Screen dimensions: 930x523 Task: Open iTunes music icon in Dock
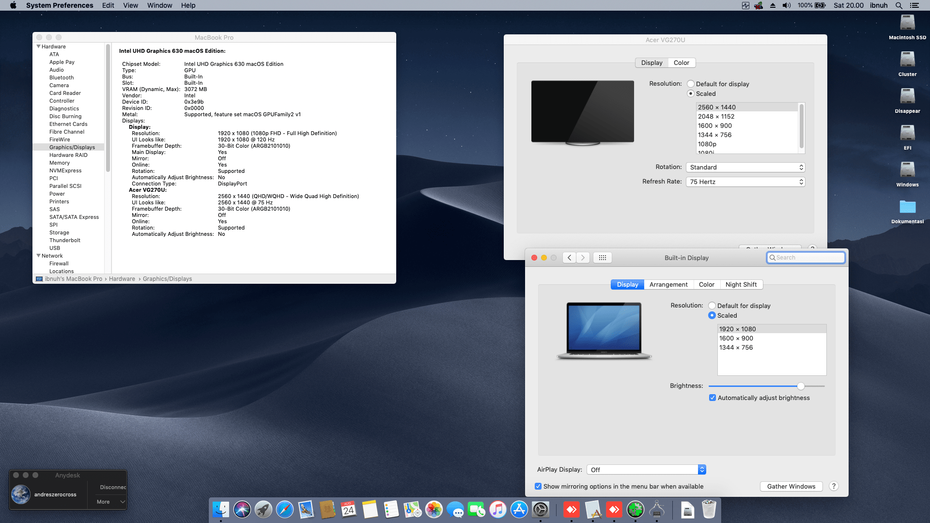(498, 509)
